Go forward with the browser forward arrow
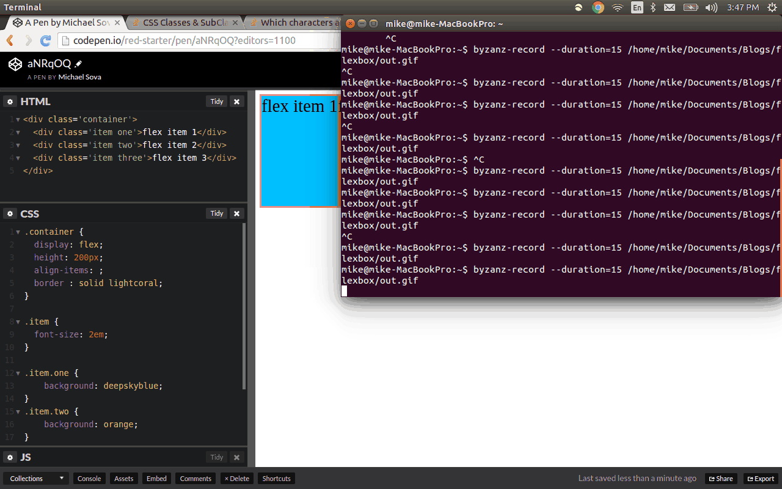 tap(28, 41)
